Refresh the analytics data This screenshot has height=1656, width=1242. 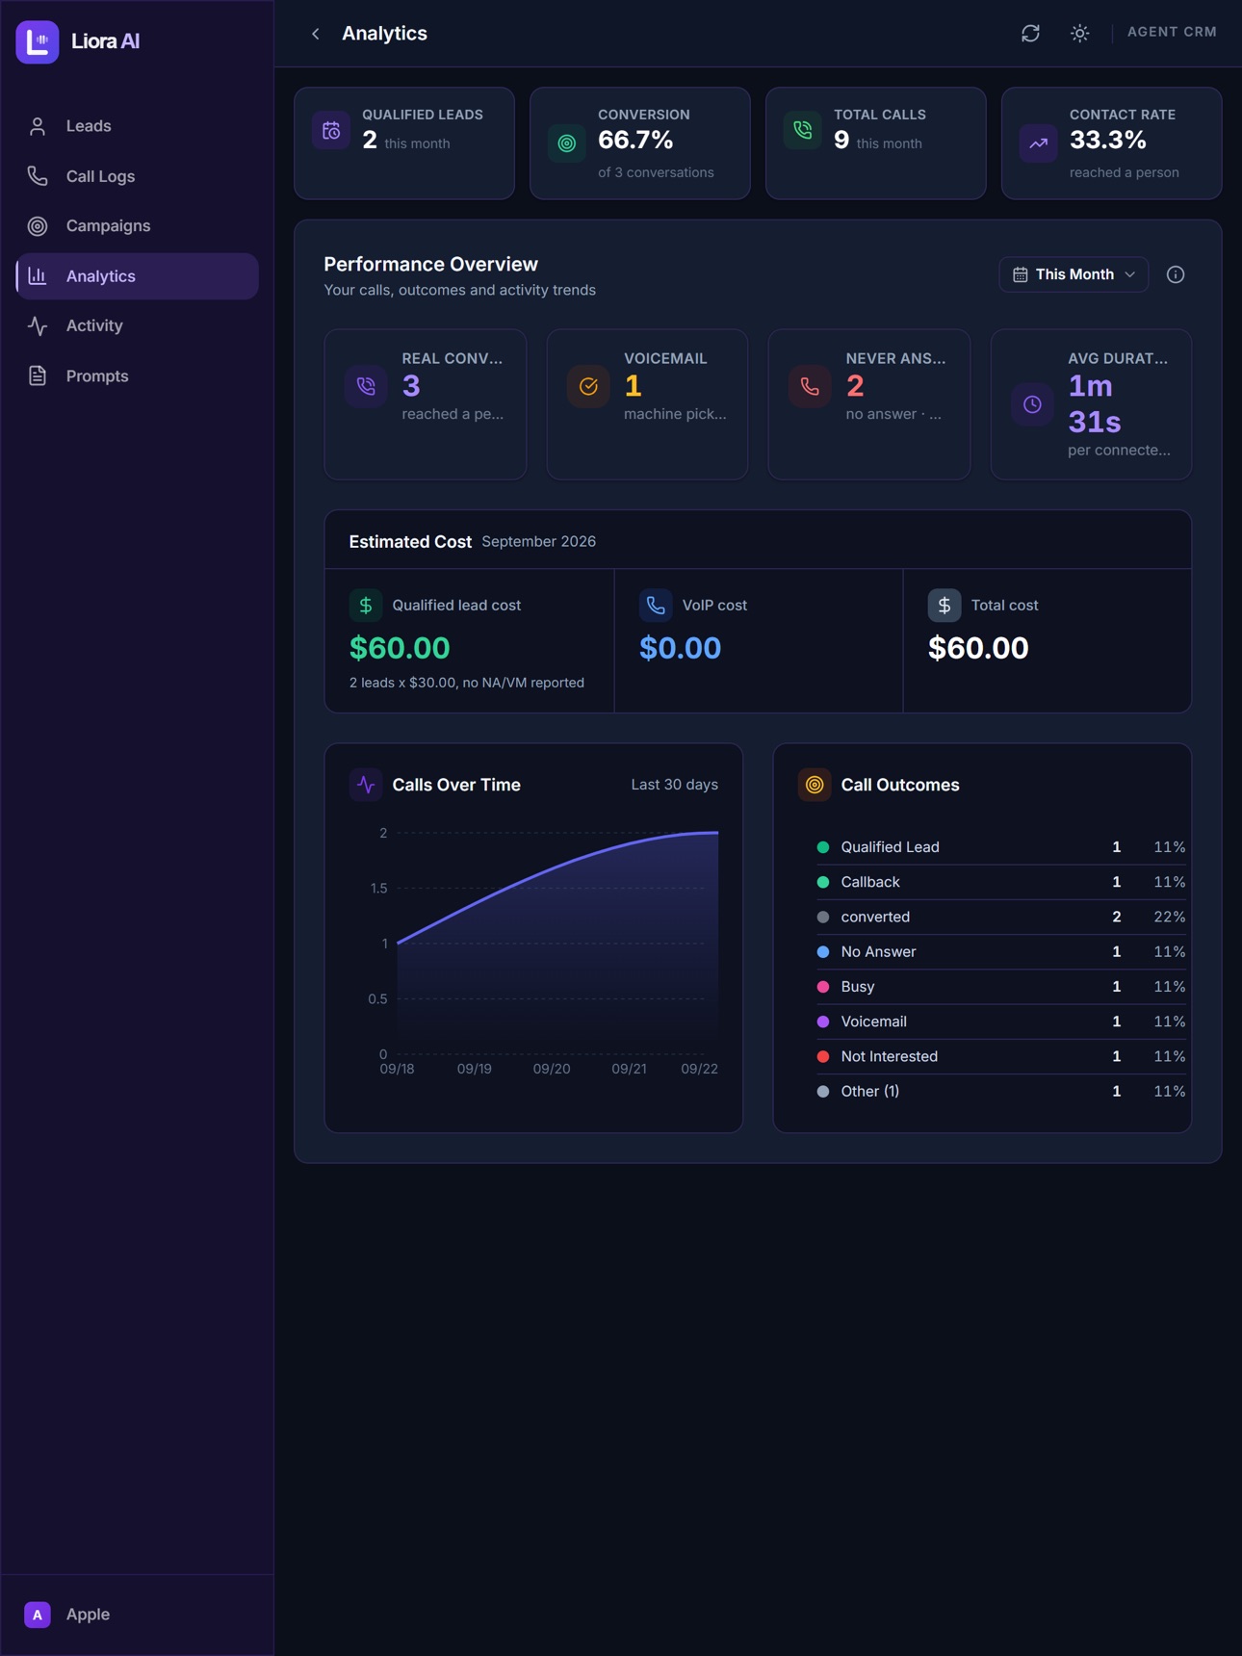(1030, 34)
